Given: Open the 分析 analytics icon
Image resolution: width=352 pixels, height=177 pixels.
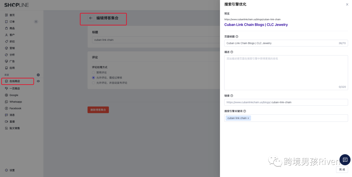Looking at the screenshot, I should pyautogui.click(x=6, y=55).
